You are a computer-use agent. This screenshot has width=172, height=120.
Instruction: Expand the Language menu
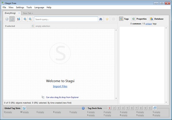[39, 7]
